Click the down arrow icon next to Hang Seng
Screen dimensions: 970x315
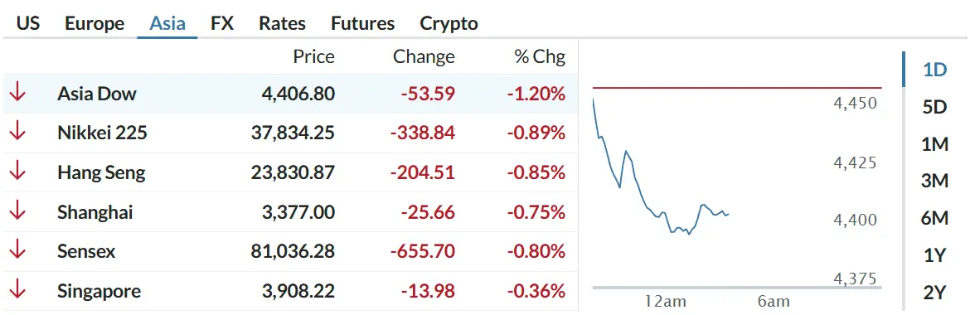[x=17, y=172]
